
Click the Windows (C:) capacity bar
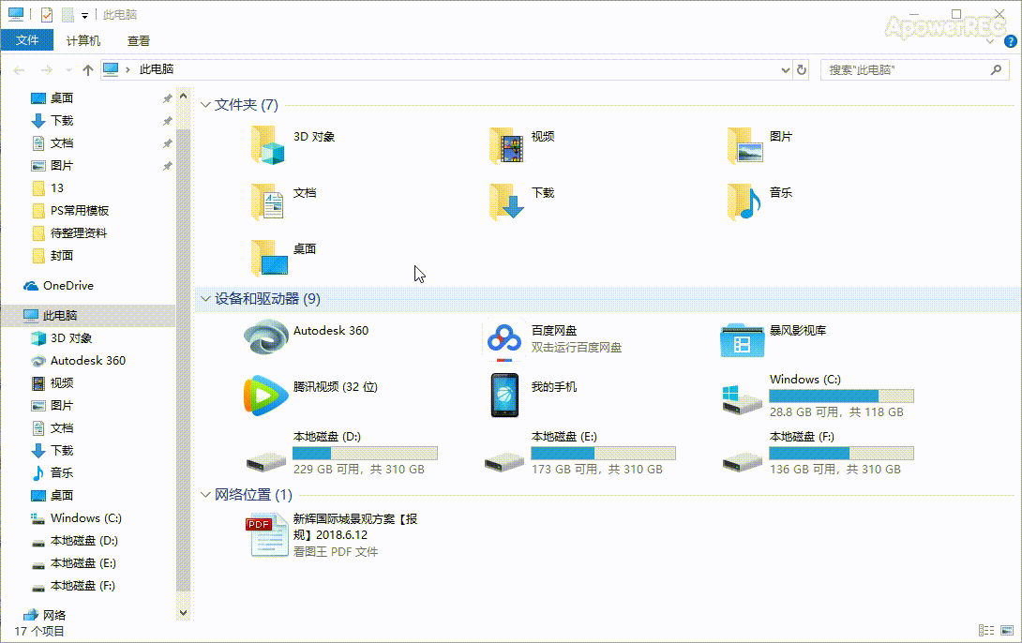[x=841, y=396]
